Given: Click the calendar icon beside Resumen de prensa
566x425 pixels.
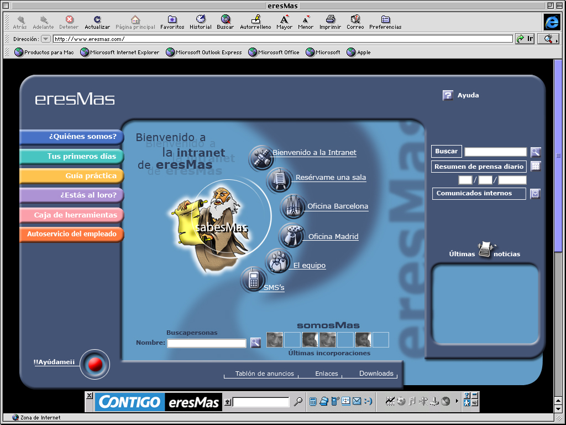Looking at the screenshot, I should 535,167.
